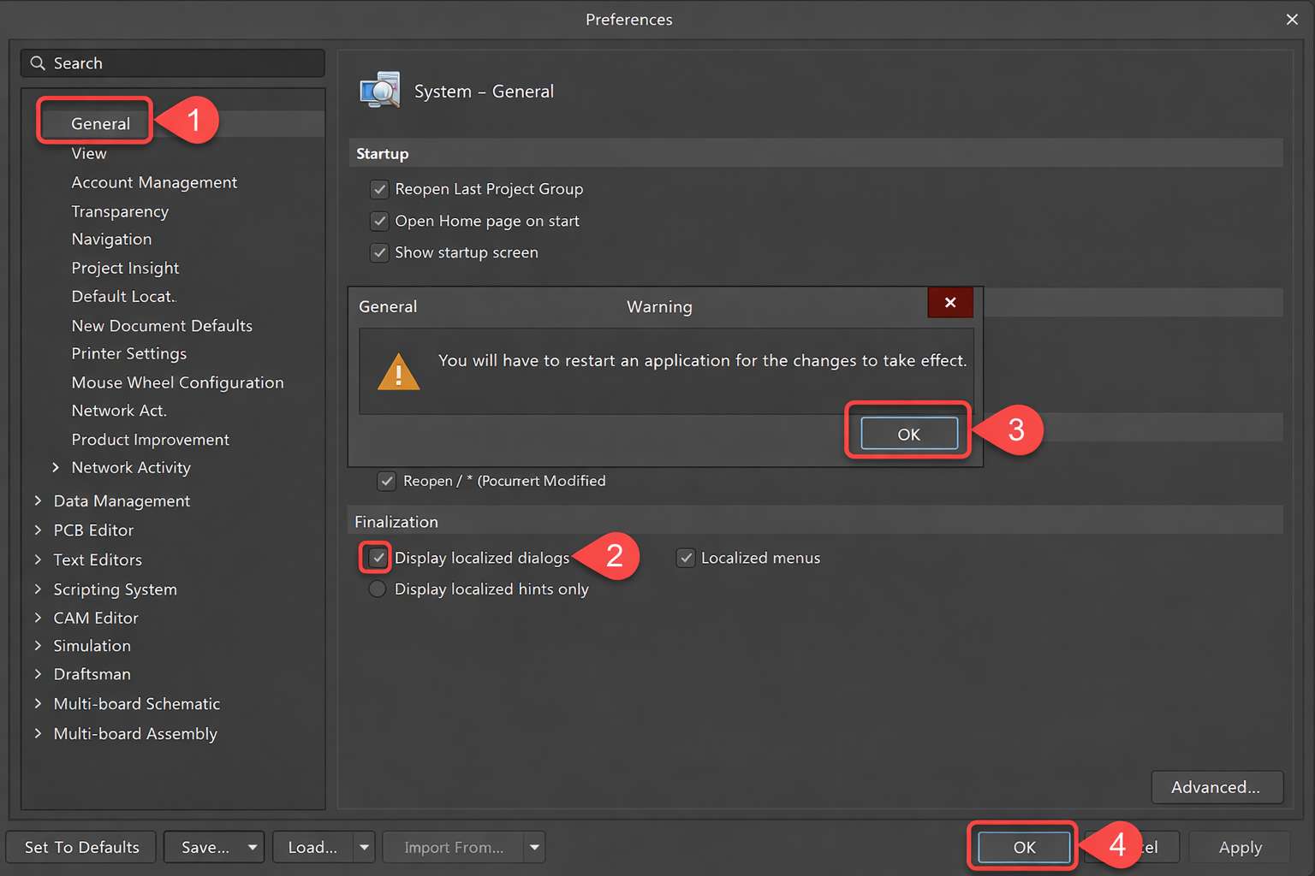1315x876 pixels.
Task: Click the Warning dialog title
Action: click(659, 307)
